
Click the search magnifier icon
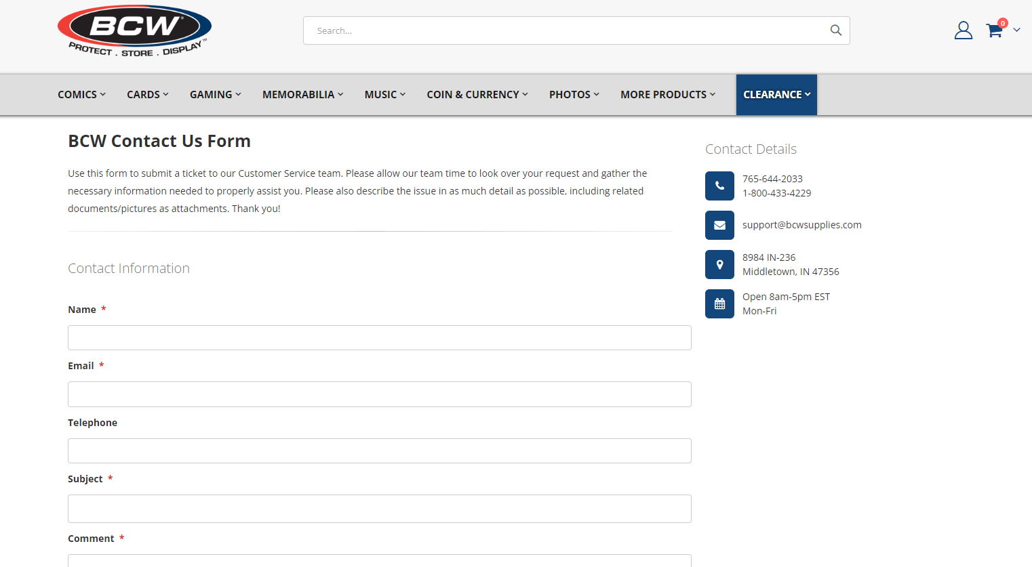836,30
